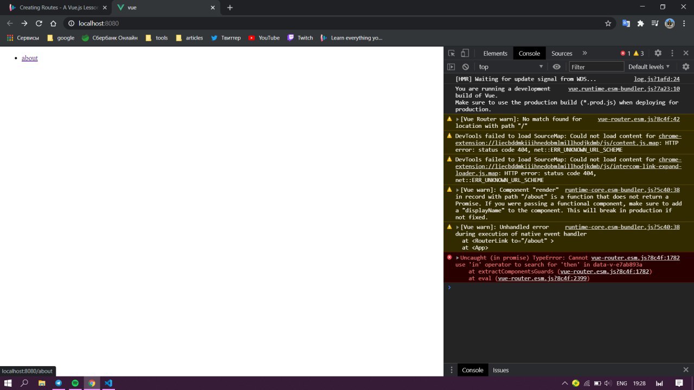Open DevTools customize three-dot menu

coord(672,53)
